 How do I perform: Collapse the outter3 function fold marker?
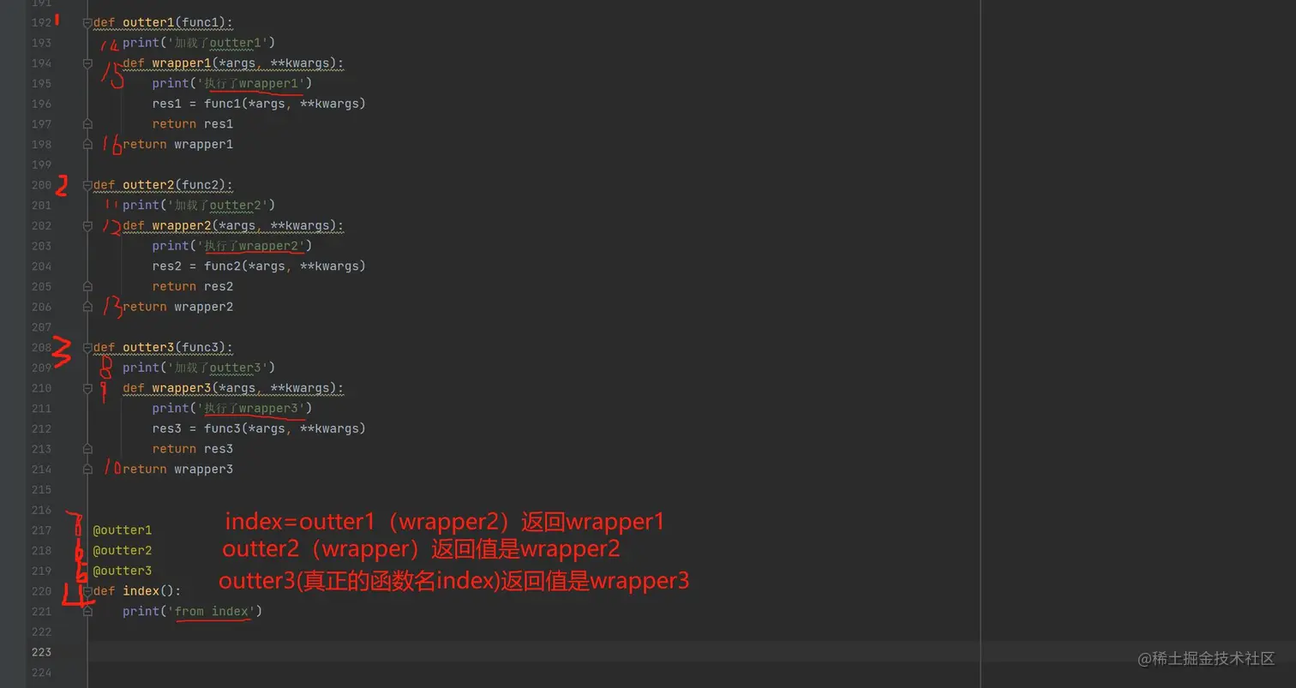coord(87,348)
